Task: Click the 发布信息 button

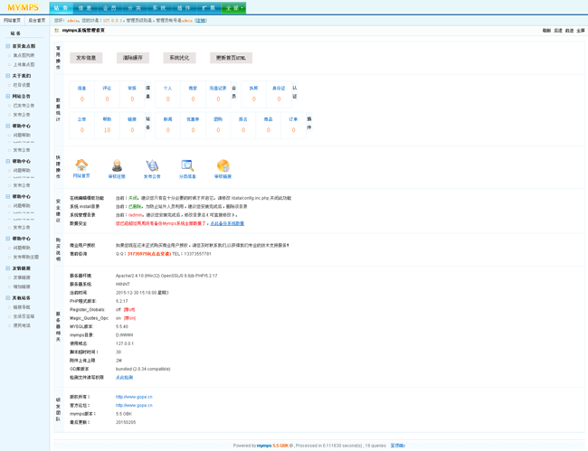Action: point(86,58)
